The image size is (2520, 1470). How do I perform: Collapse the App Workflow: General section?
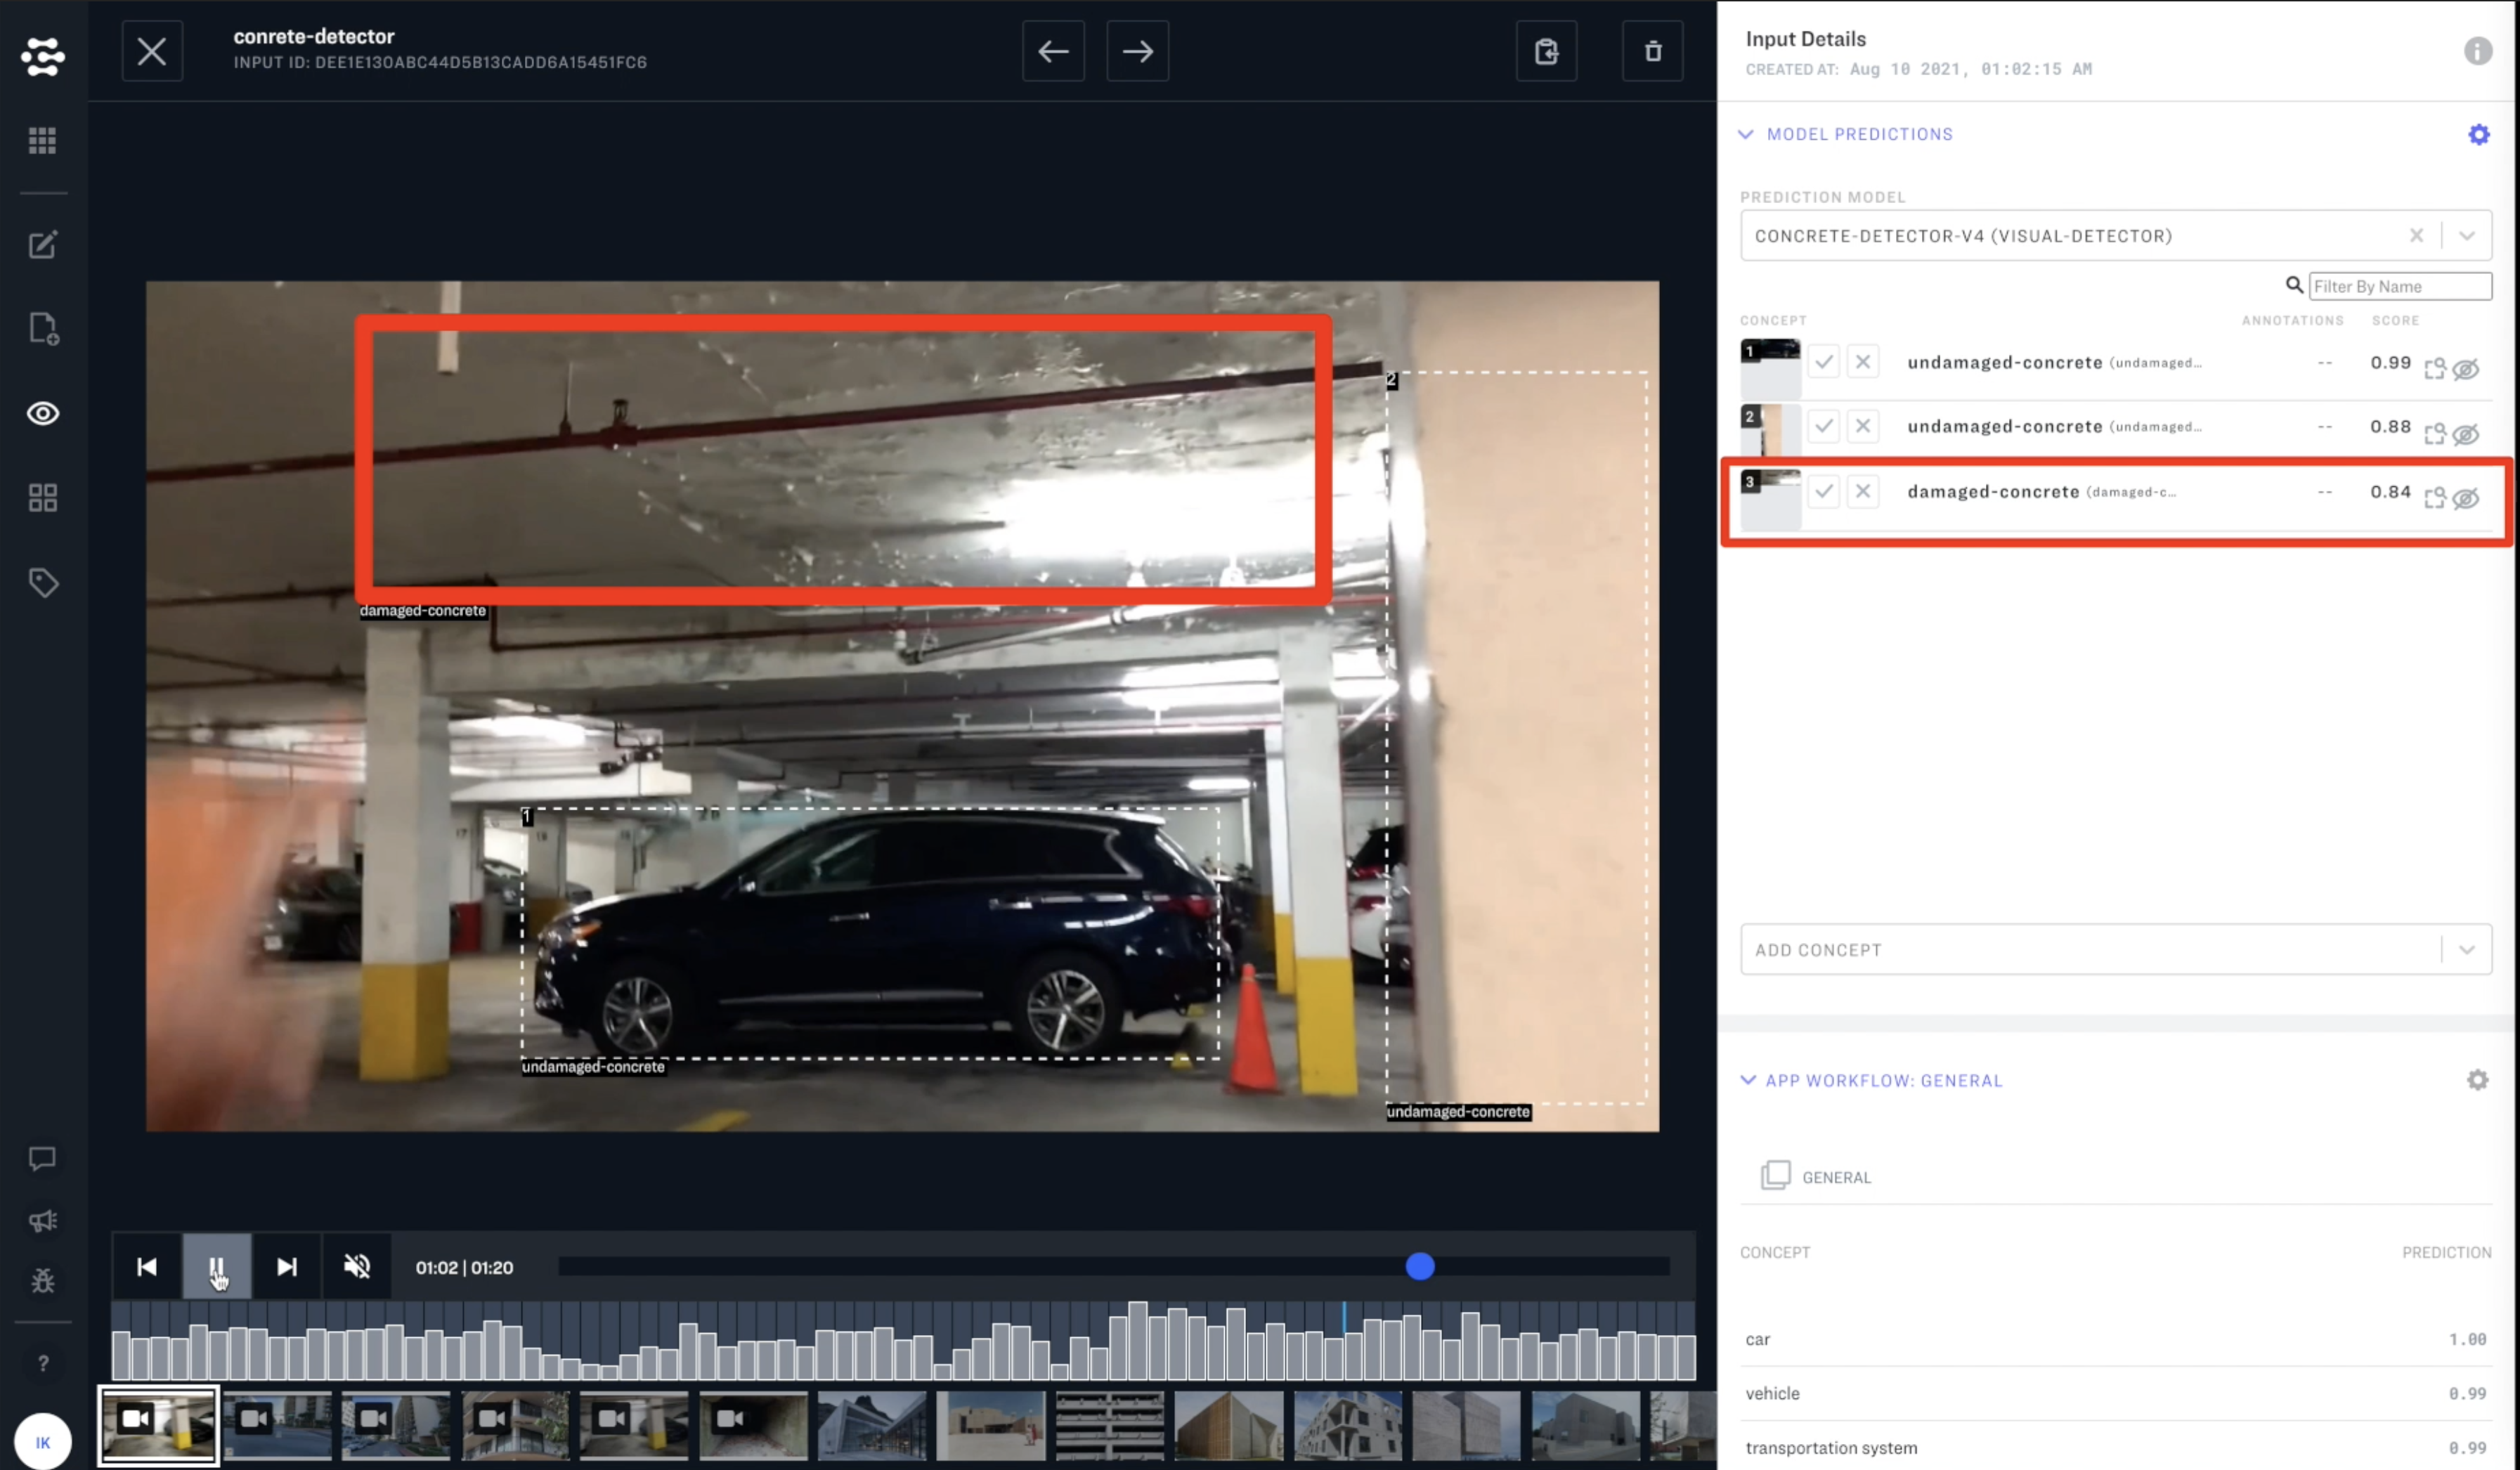(x=1748, y=1080)
